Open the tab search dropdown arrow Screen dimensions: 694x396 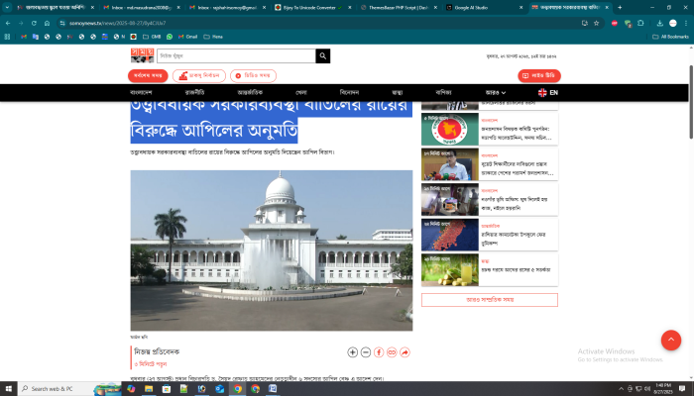tap(7, 7)
